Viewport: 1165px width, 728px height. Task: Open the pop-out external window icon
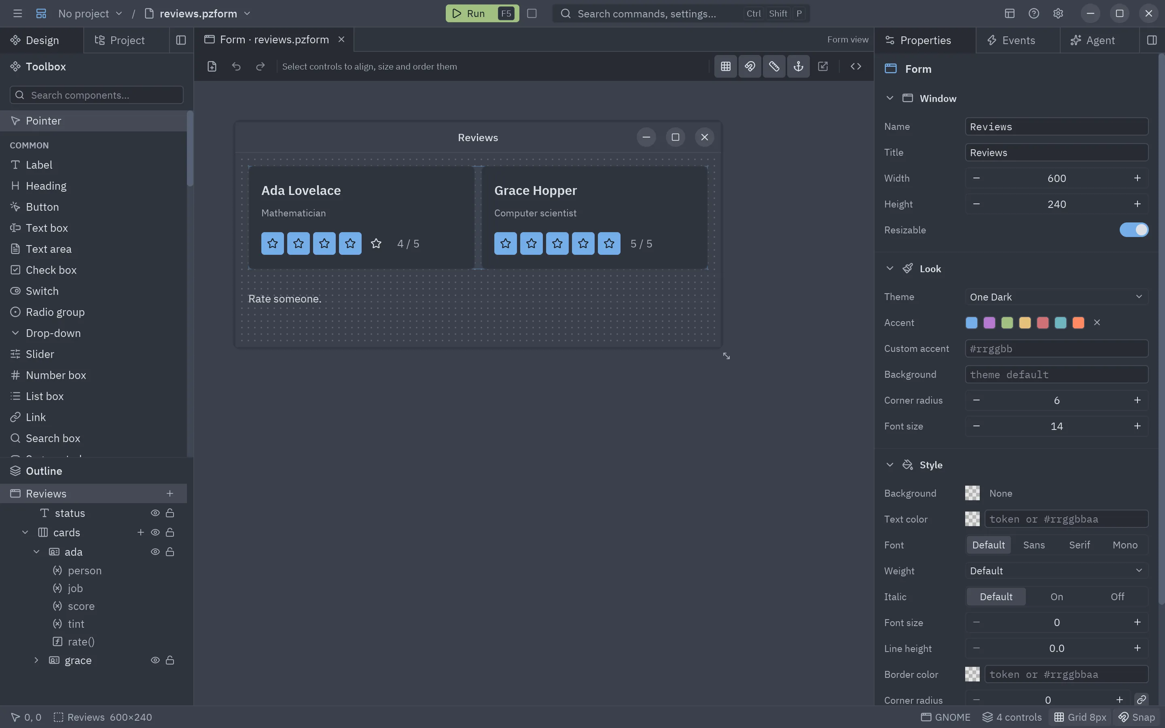[823, 66]
